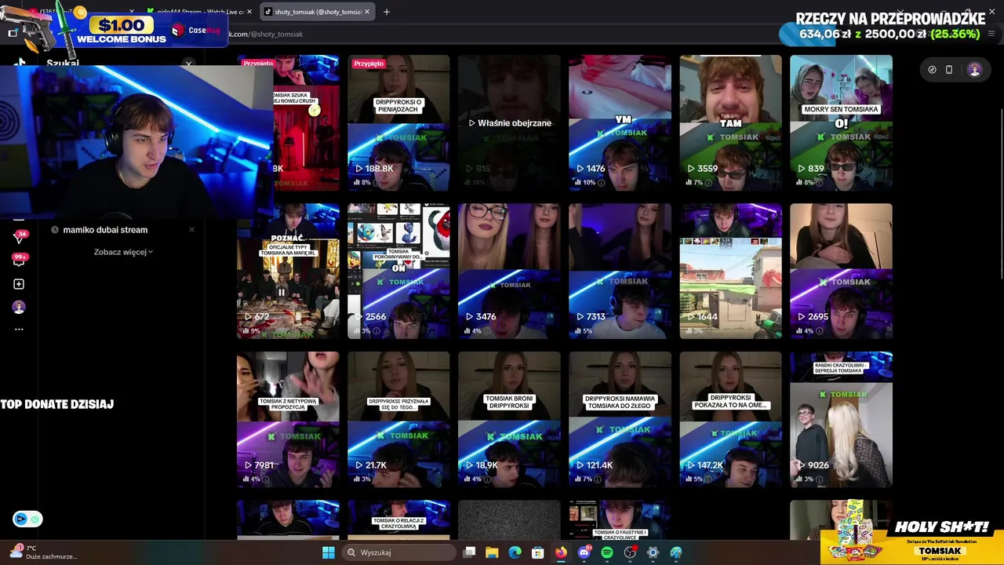Click info icon beside 7% on 3559 video
The width and height of the screenshot is (1004, 565).
(x=708, y=183)
